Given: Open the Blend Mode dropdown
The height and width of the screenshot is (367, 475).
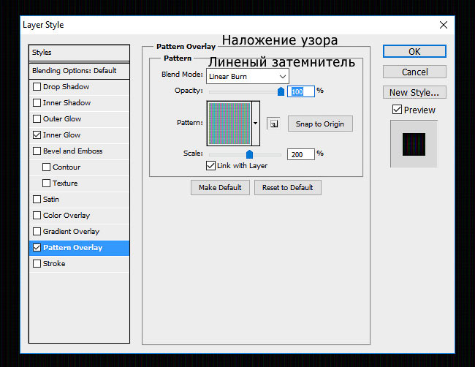Looking at the screenshot, I should (x=248, y=76).
